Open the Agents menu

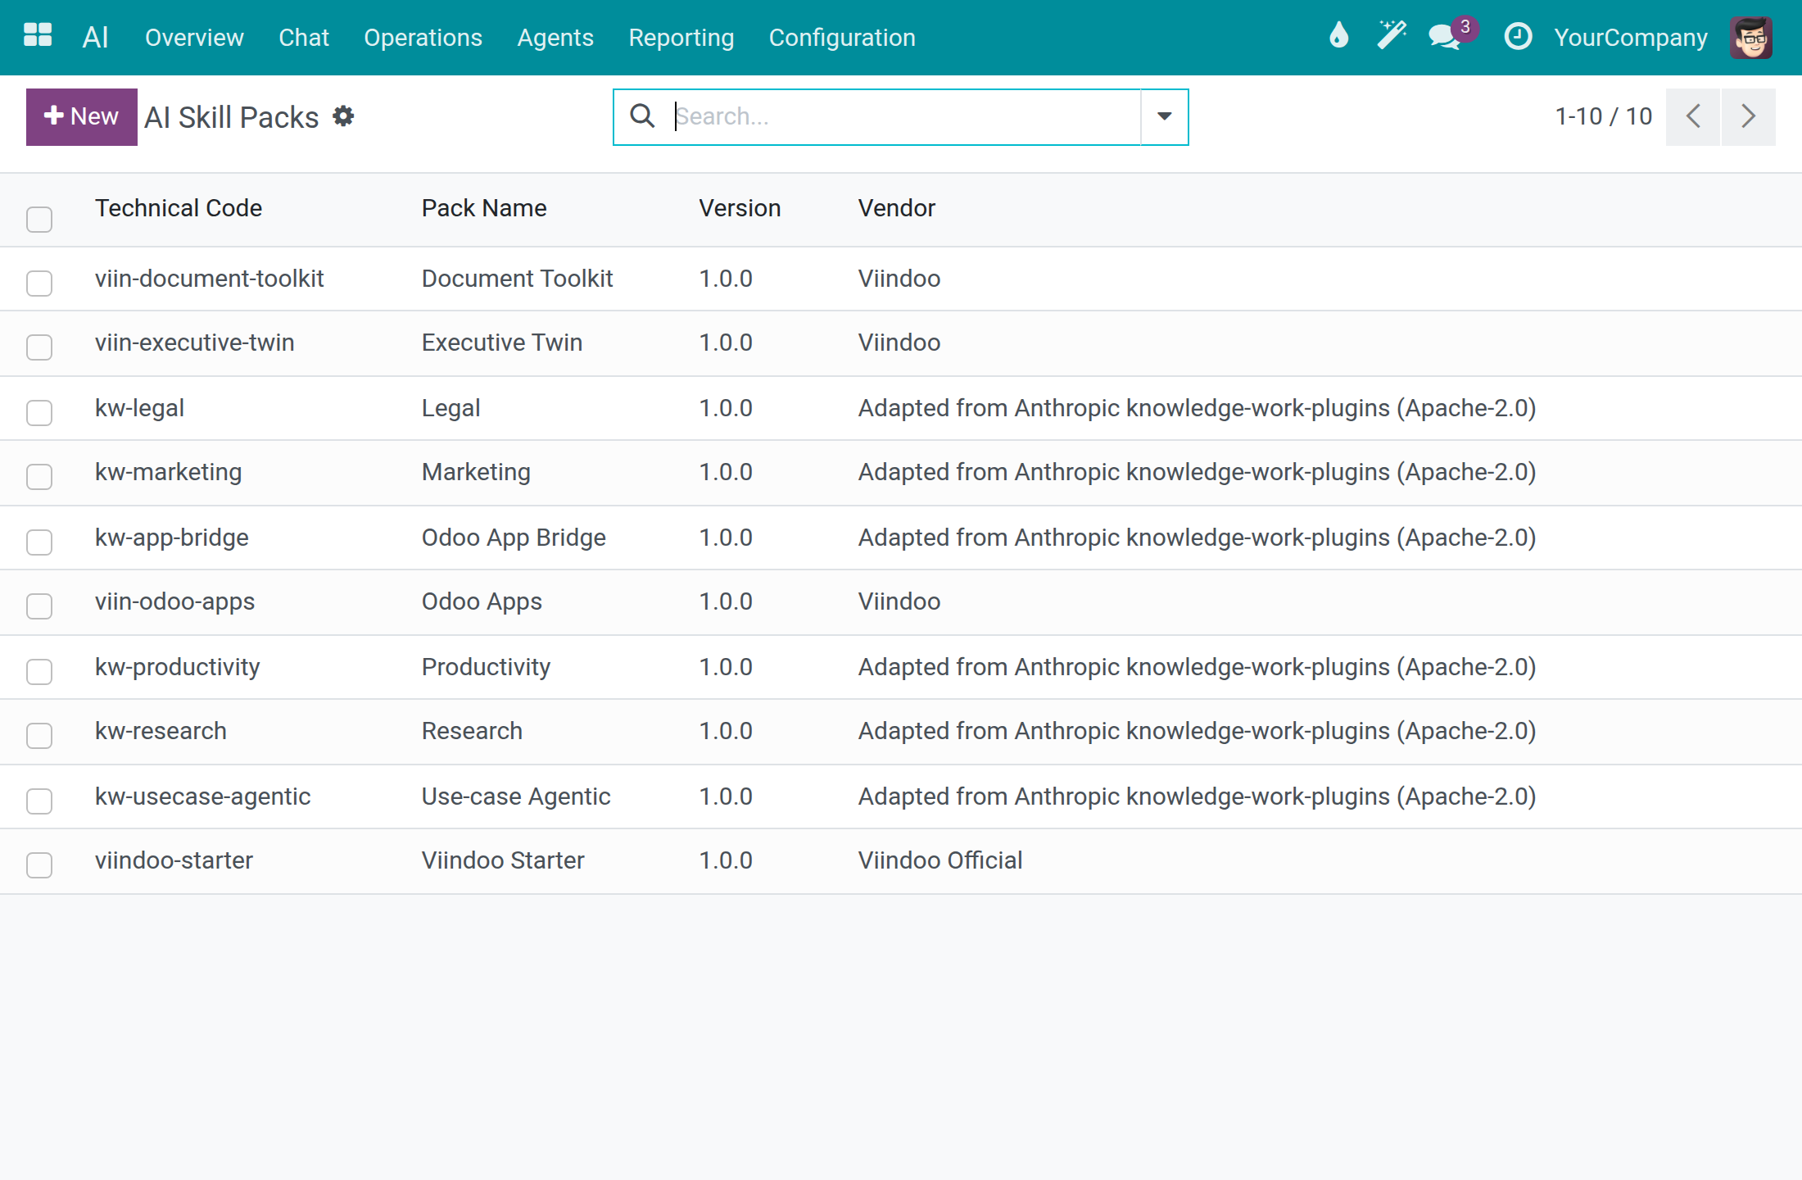click(555, 38)
